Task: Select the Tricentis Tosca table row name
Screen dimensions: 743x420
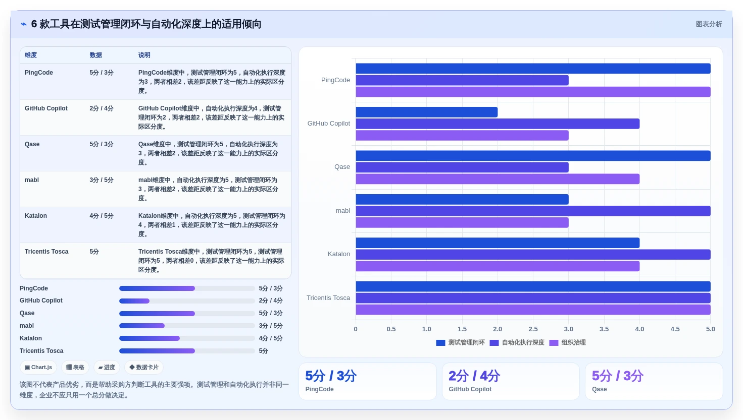Action: 46,252
